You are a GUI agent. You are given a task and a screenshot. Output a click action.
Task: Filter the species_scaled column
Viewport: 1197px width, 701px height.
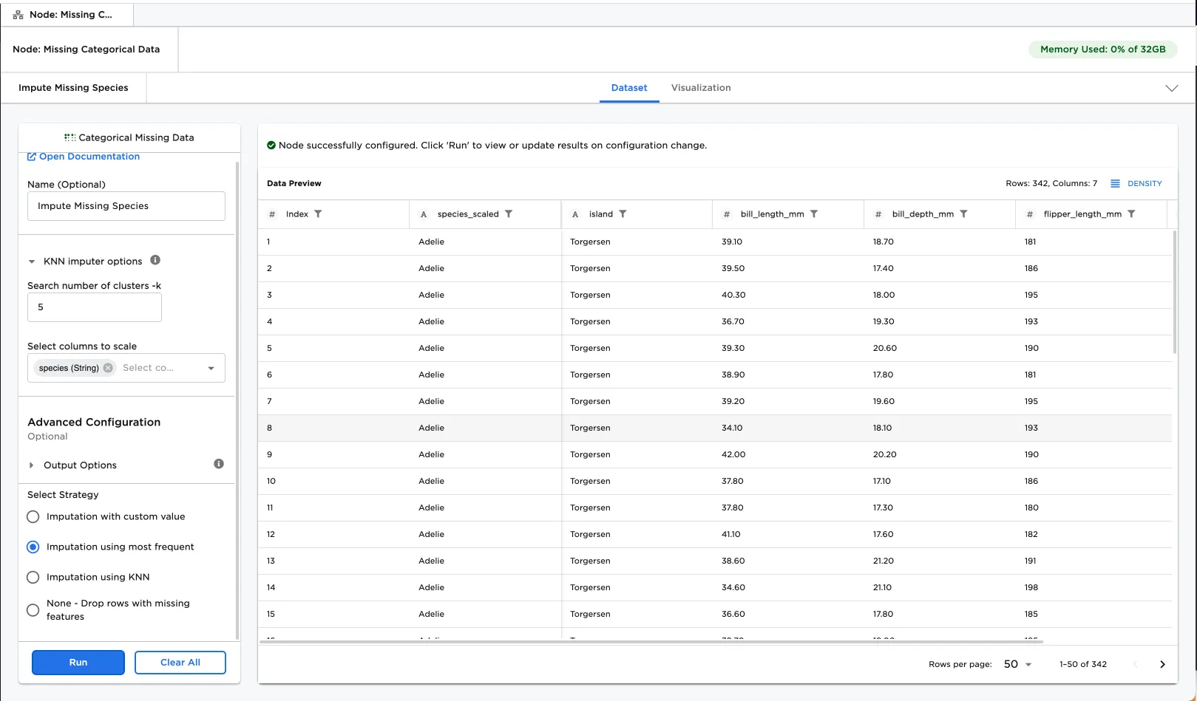click(x=509, y=214)
